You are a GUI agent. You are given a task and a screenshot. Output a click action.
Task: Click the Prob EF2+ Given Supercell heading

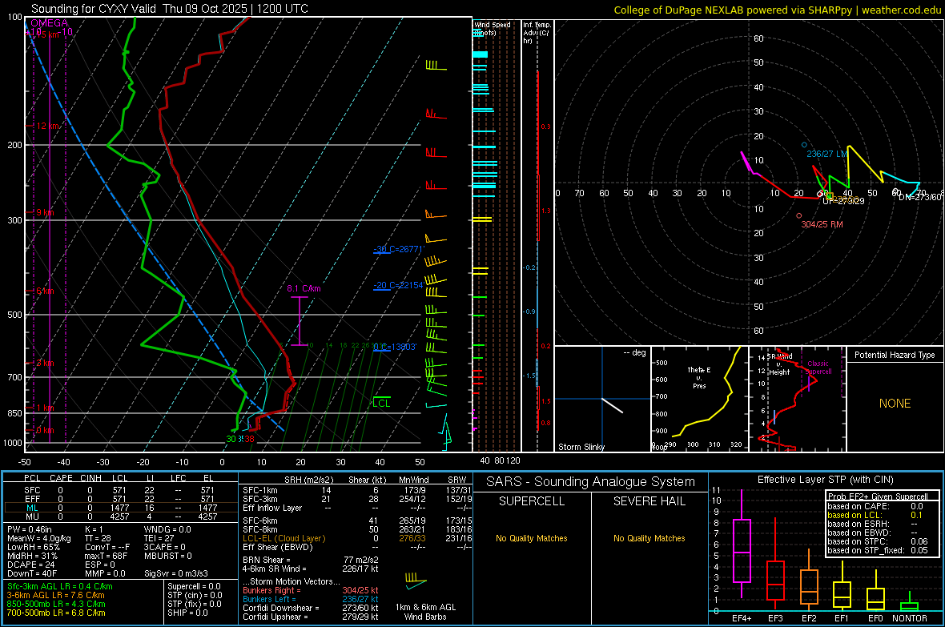pos(878,496)
